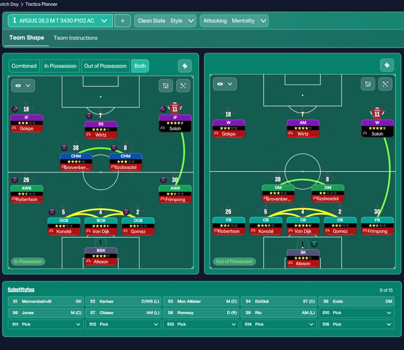Click purple instruction icon beside Wirtz's number 7

point(89,115)
